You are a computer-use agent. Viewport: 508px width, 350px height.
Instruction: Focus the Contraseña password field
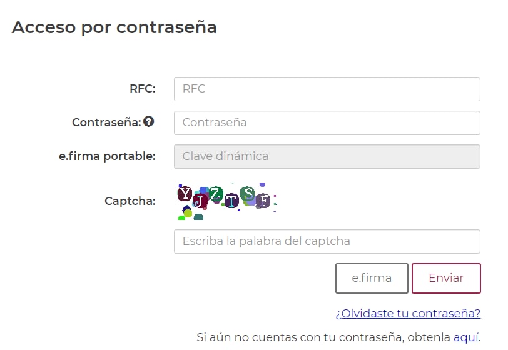(327, 122)
